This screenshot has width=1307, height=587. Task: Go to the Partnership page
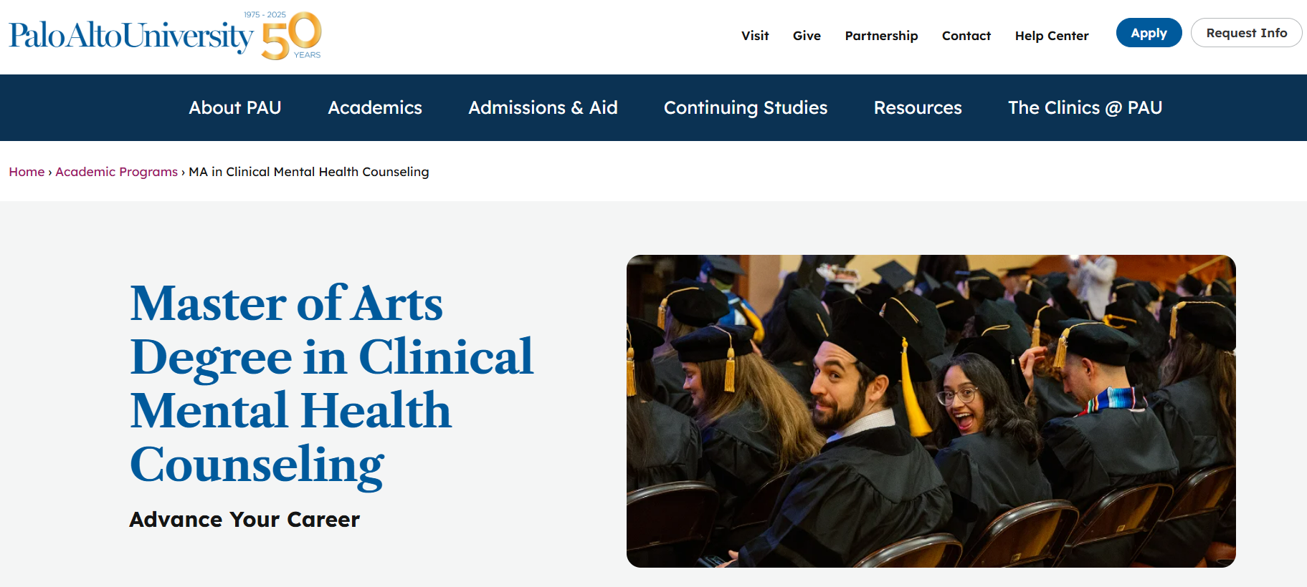point(881,36)
